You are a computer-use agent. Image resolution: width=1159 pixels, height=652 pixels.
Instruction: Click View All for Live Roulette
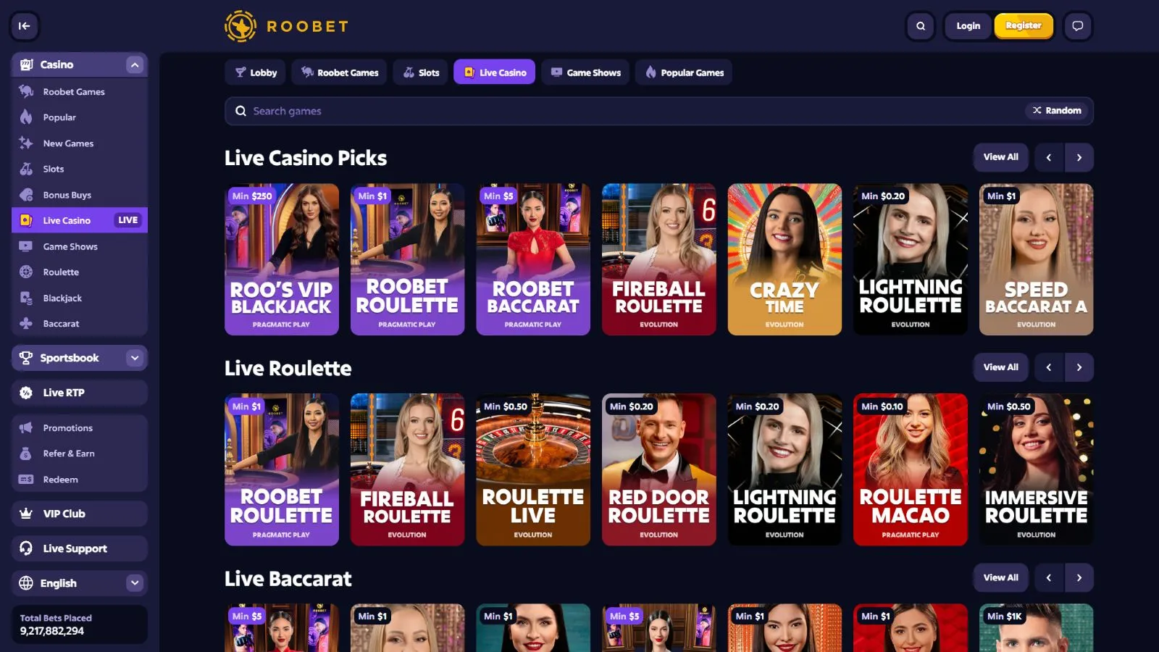[x=1000, y=367]
